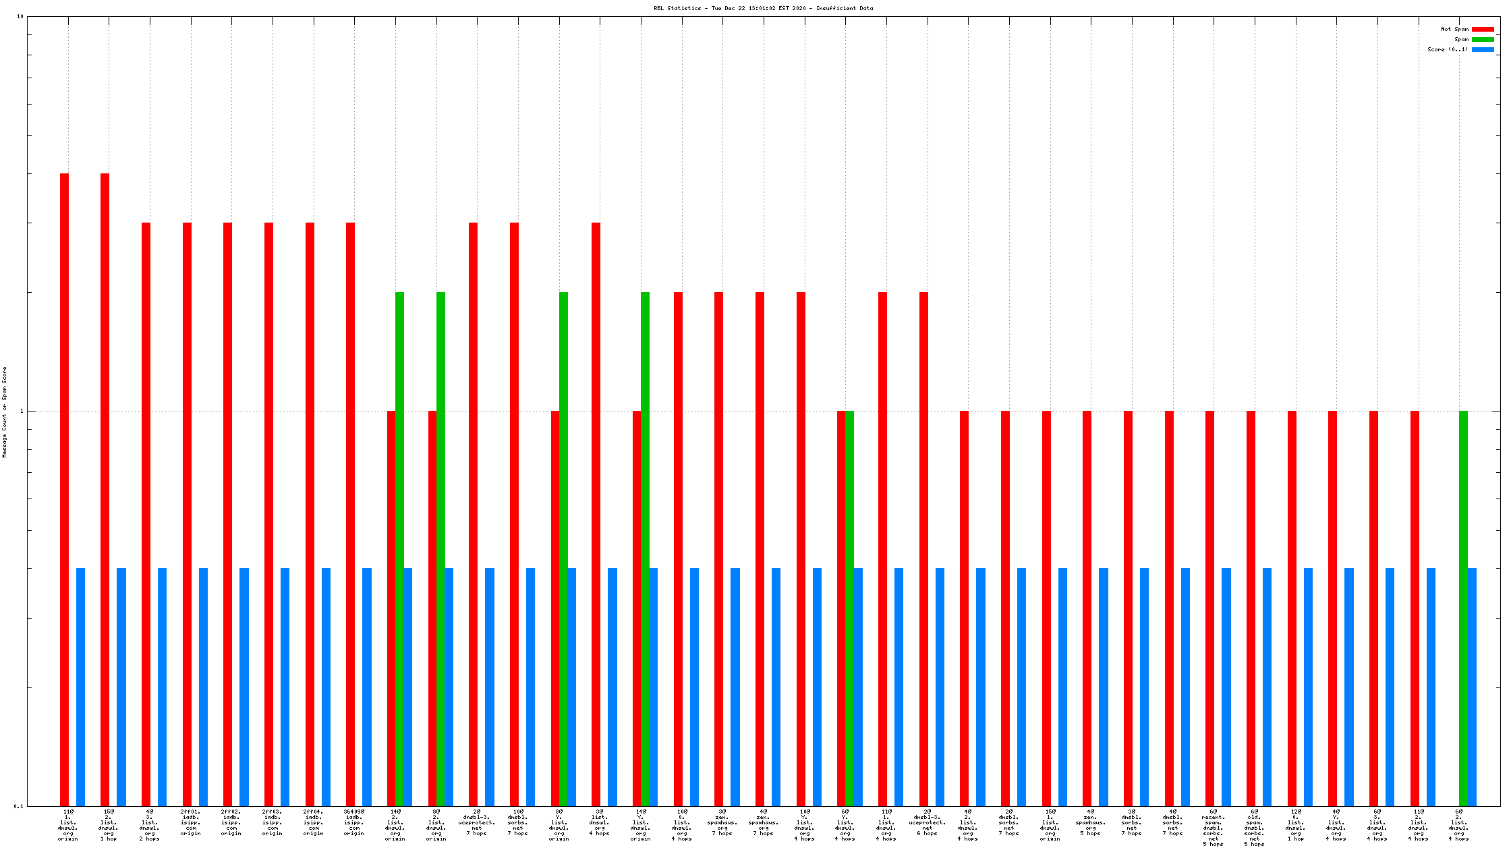Click the red Not Spam legend swatch
The image size is (1511, 850).
[x=1483, y=30]
